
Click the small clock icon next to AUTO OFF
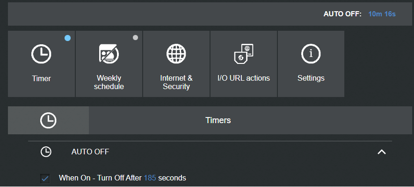point(46,152)
